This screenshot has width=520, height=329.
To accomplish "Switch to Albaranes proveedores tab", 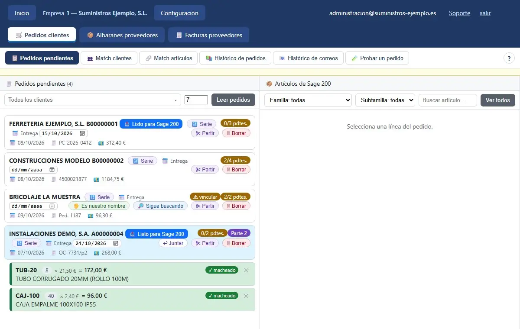I will 122,35.
